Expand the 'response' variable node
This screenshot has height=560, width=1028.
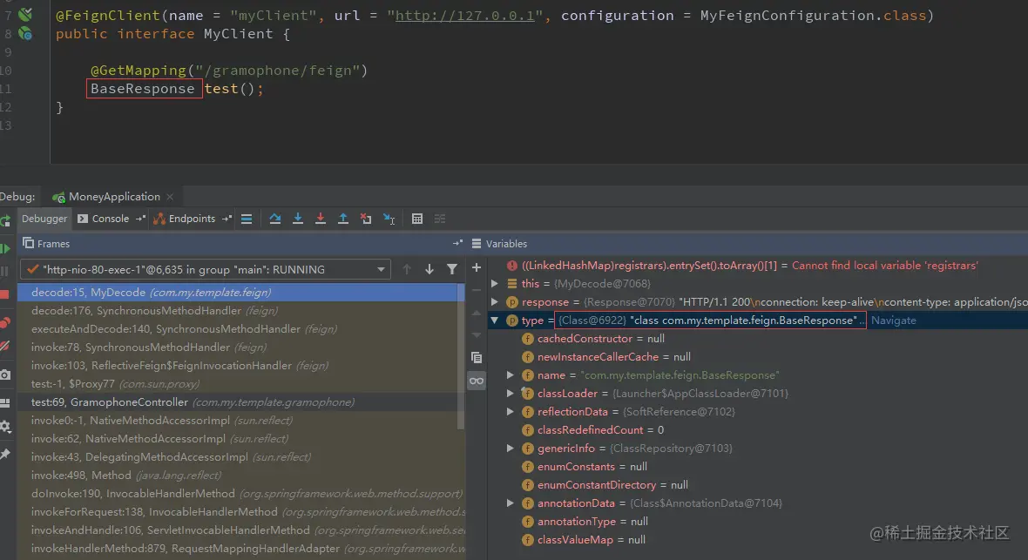tap(495, 302)
